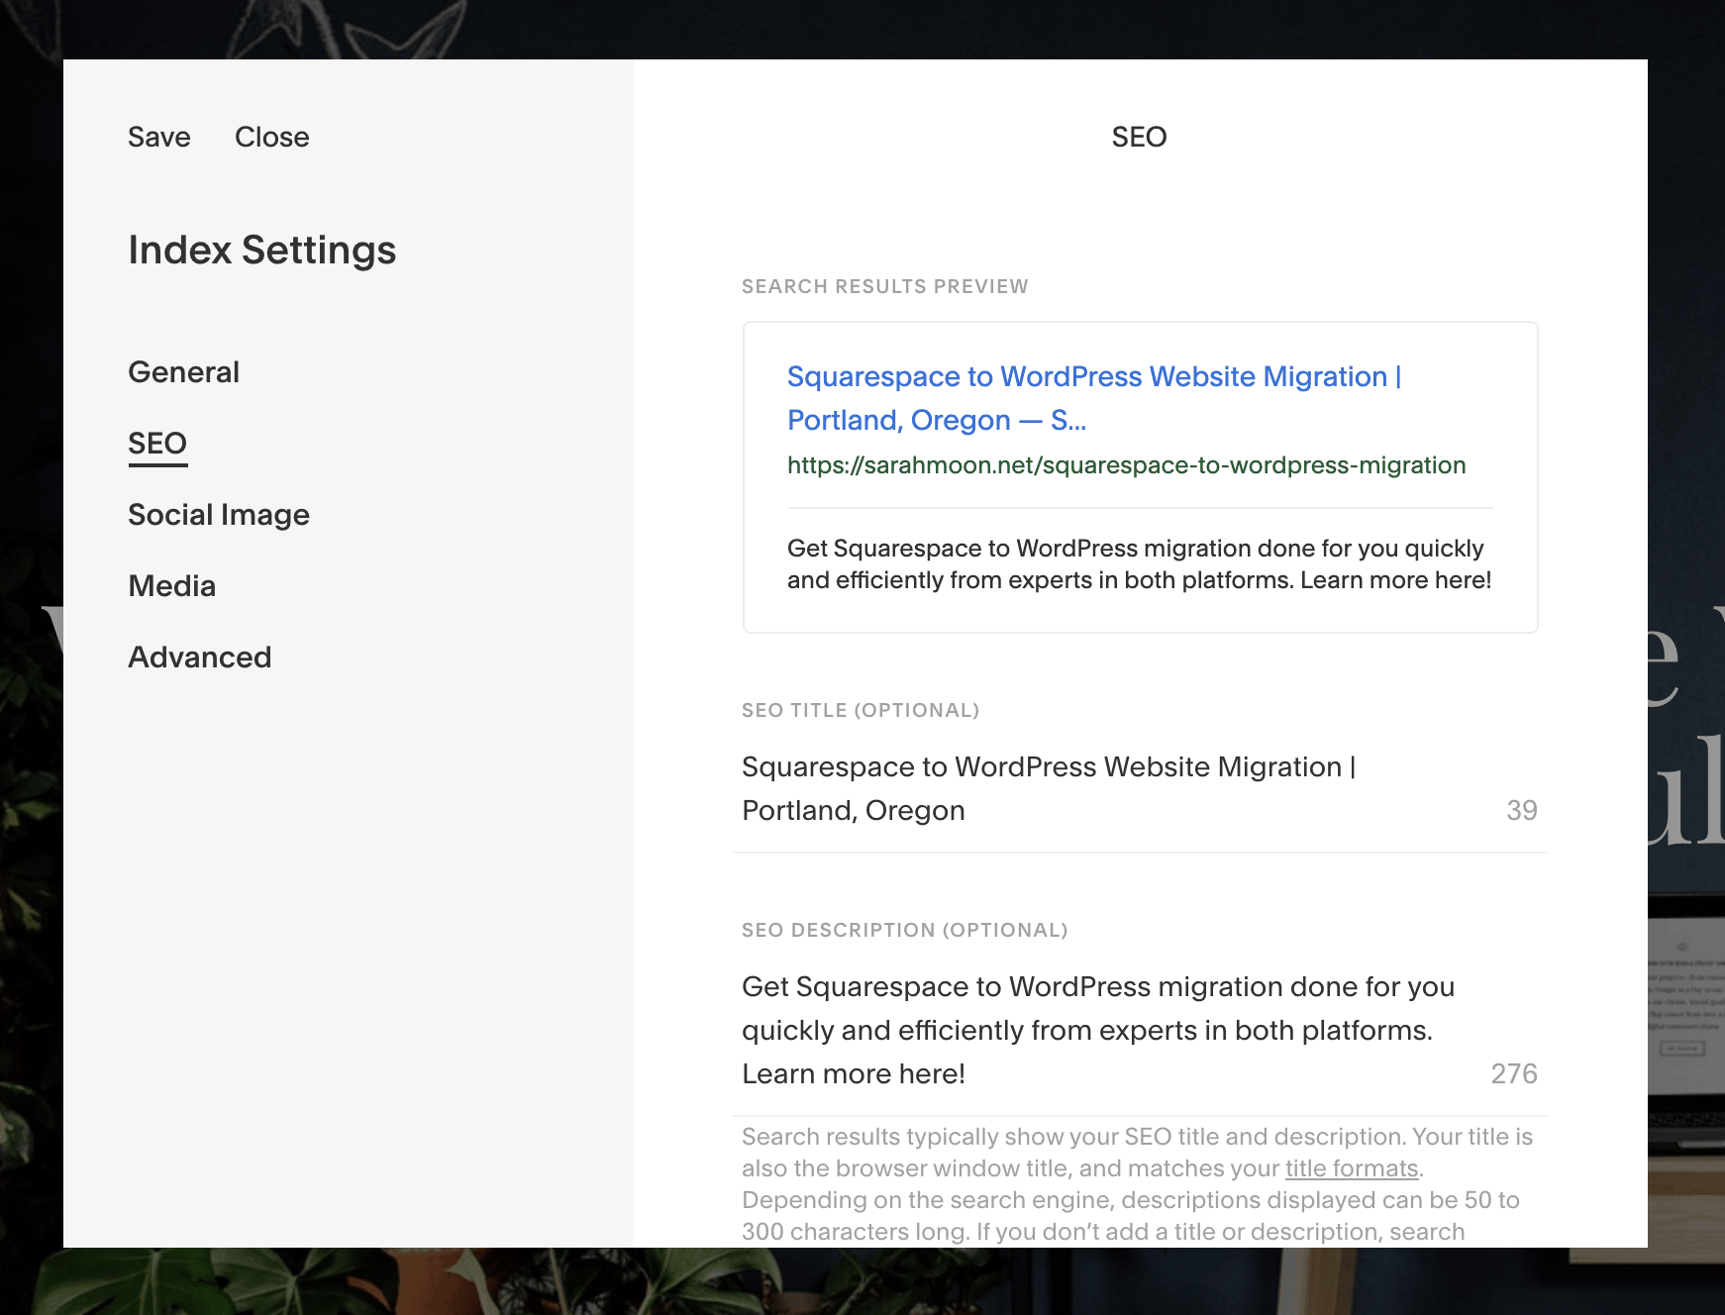Open the Media tab

[x=171, y=586]
